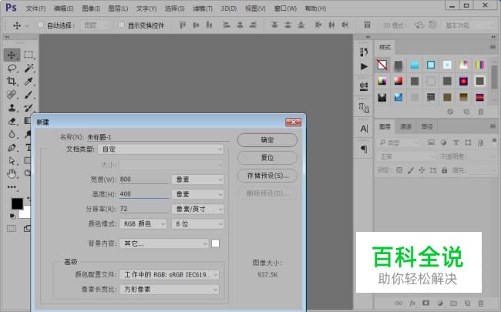Open the 文件(F) menu
The image size is (501, 312).
click(35, 8)
